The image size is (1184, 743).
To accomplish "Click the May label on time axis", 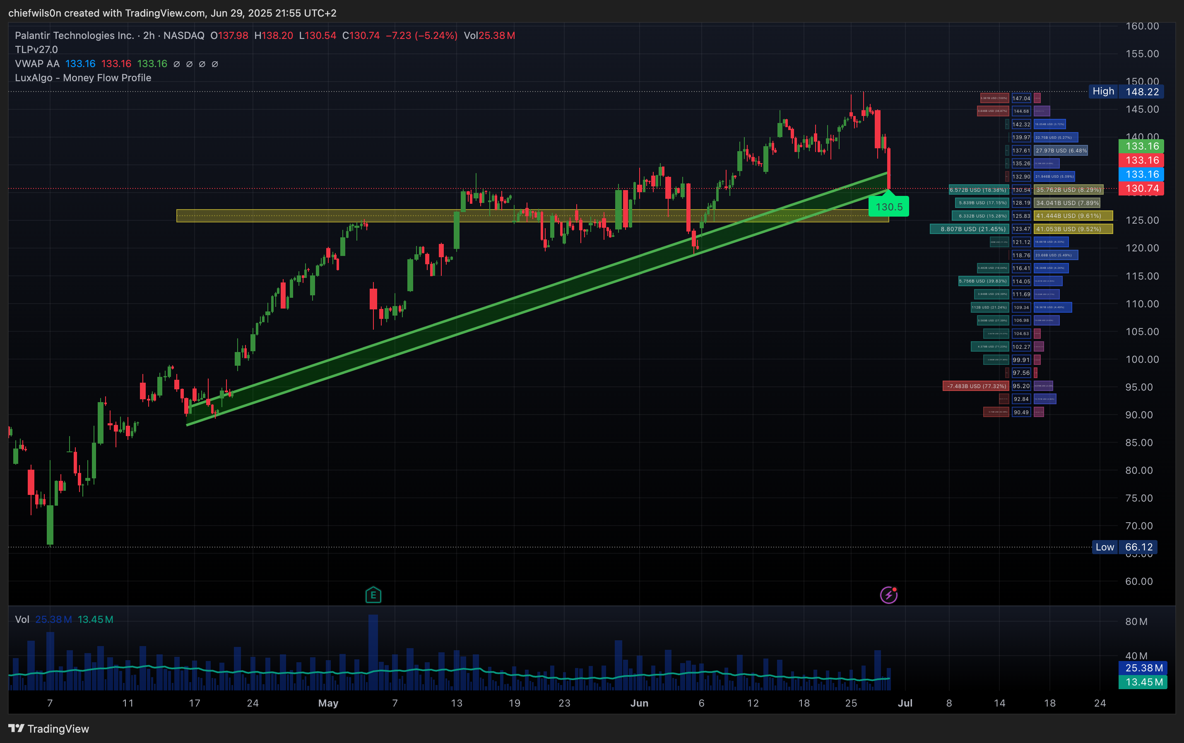I will tap(328, 703).
